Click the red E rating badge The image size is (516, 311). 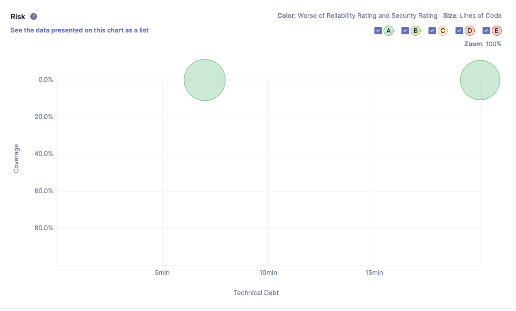(x=497, y=31)
